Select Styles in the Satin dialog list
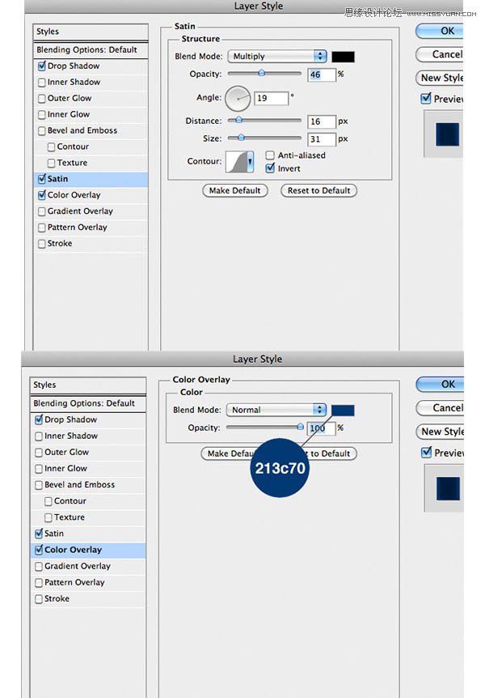 click(91, 32)
